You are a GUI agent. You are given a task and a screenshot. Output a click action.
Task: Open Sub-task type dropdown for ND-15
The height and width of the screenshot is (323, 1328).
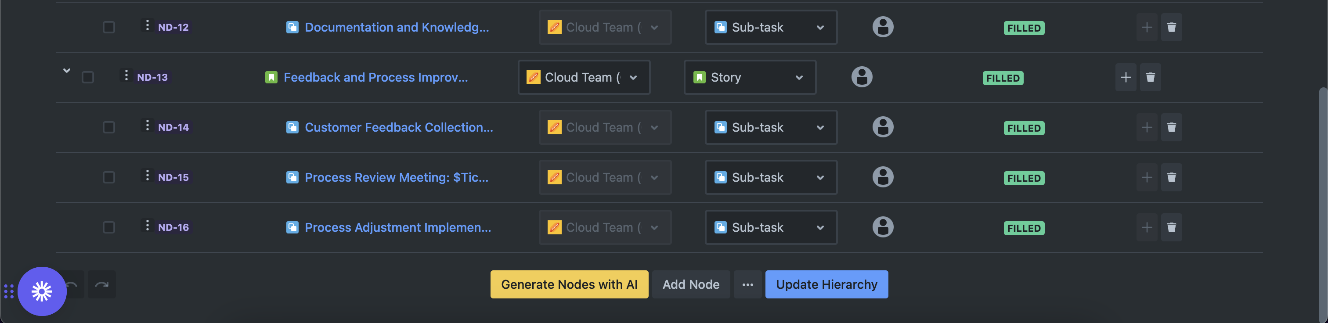coord(771,177)
